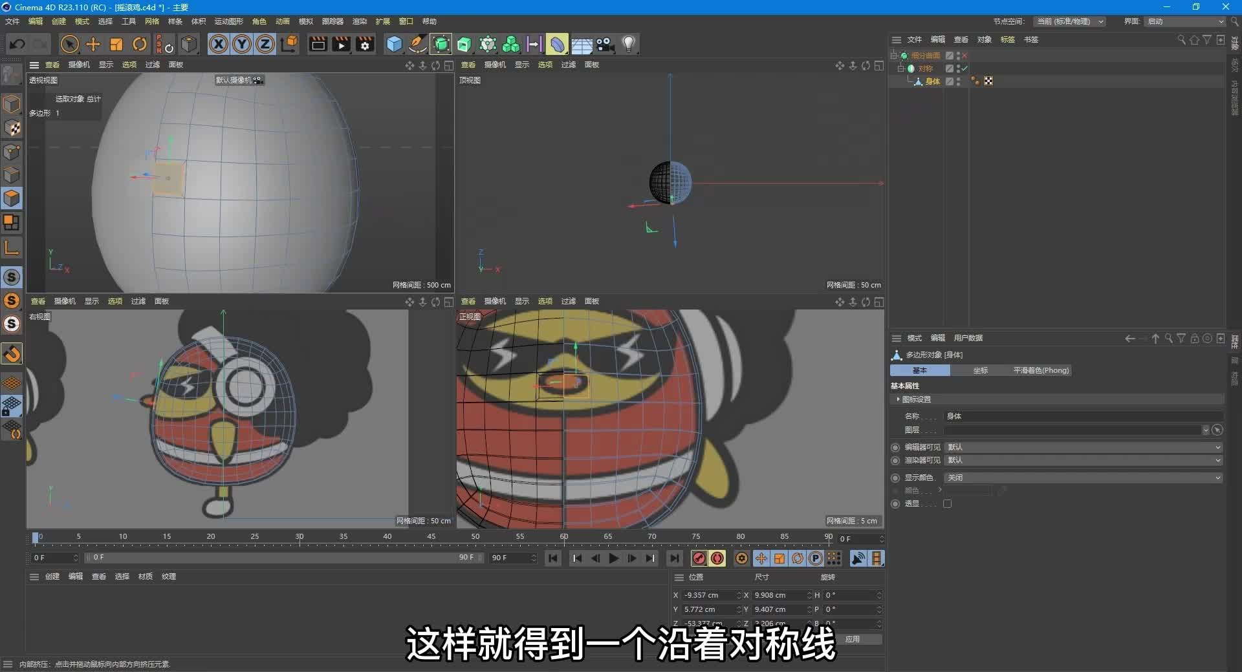This screenshot has height=672, width=1242.
Task: Open the 图层 dropdown arrow
Action: click(x=1206, y=430)
